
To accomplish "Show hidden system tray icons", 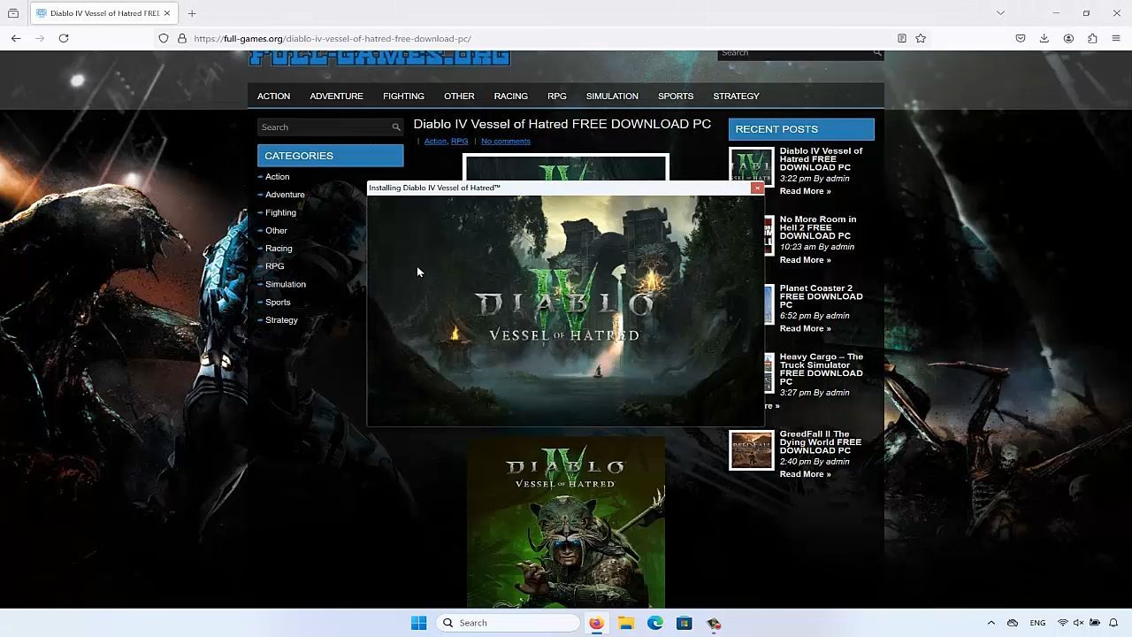I will click(x=991, y=623).
